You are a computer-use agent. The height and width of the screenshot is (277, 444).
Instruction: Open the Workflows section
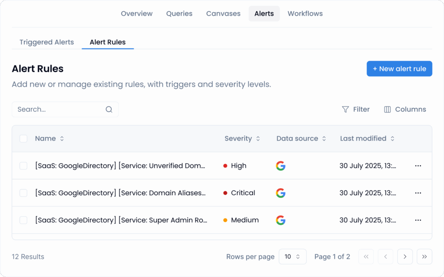[305, 13]
